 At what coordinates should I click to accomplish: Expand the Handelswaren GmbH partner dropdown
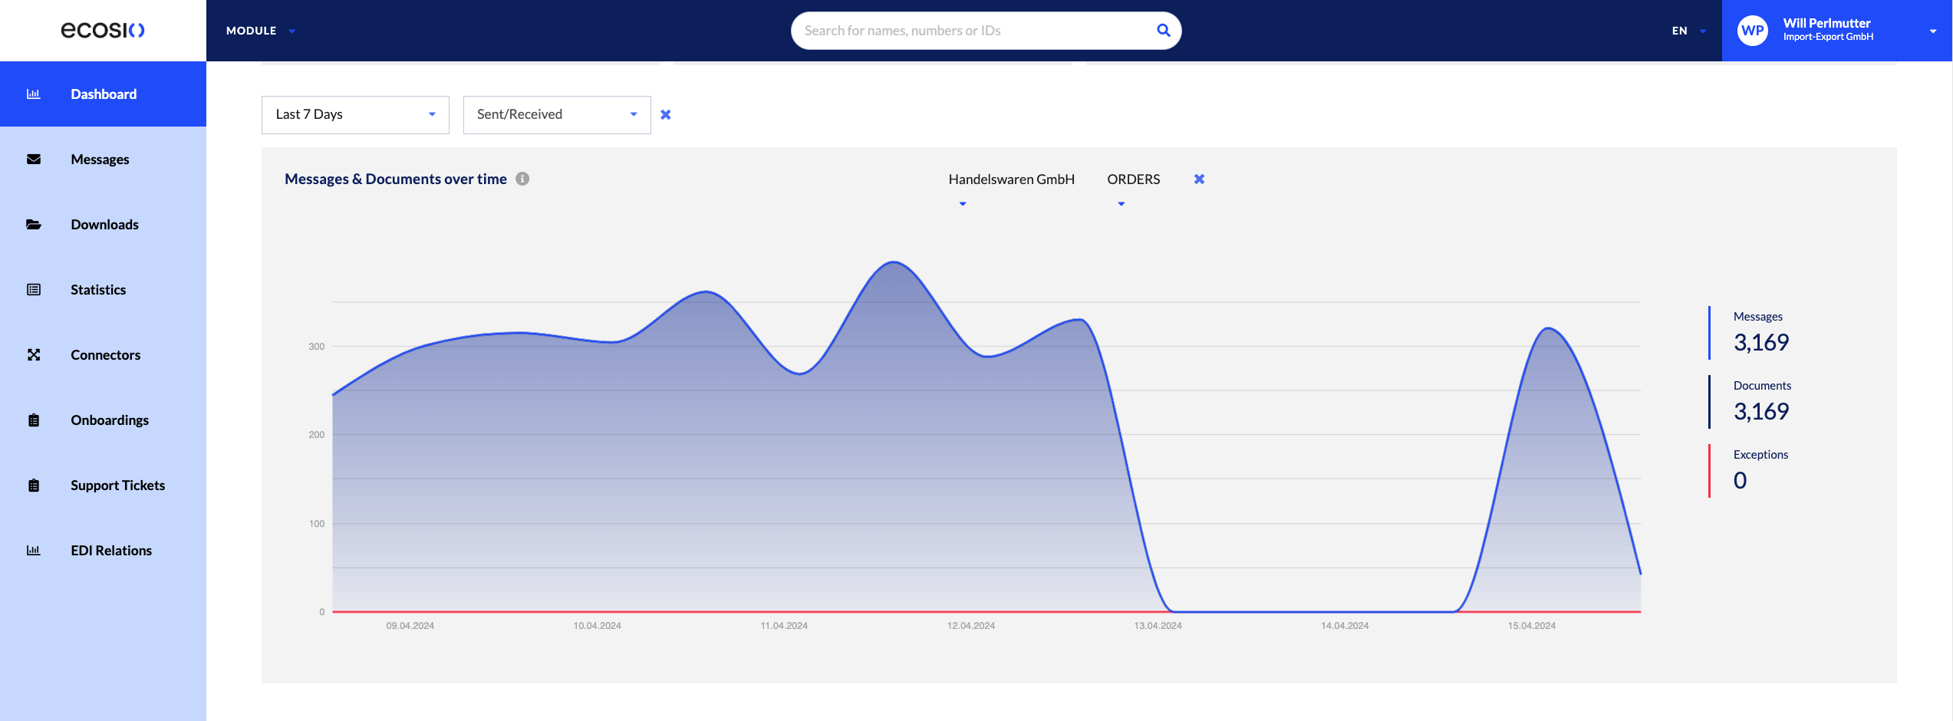tap(1011, 188)
